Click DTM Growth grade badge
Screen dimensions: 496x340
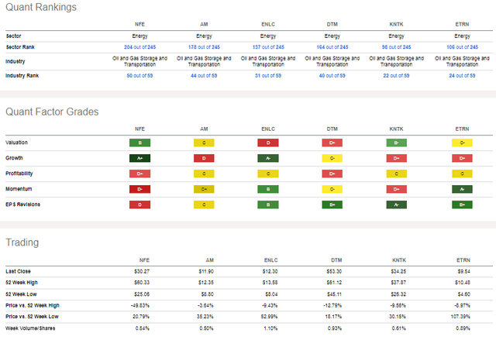coord(332,158)
